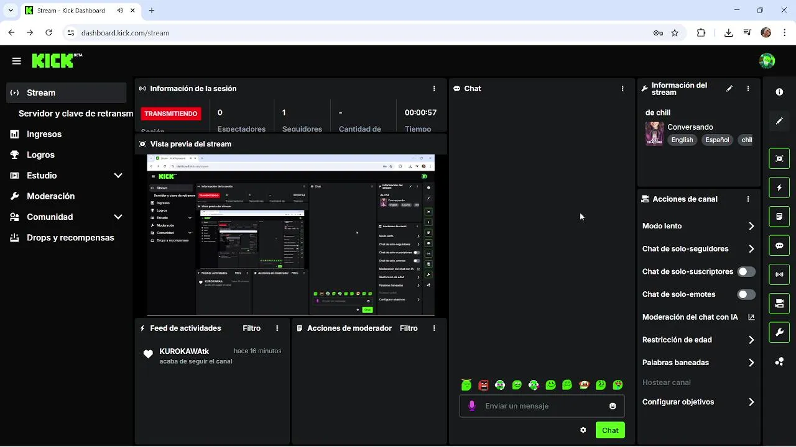The image size is (796, 447).
Task: Click the info icon in the right rail
Action: pos(779,92)
